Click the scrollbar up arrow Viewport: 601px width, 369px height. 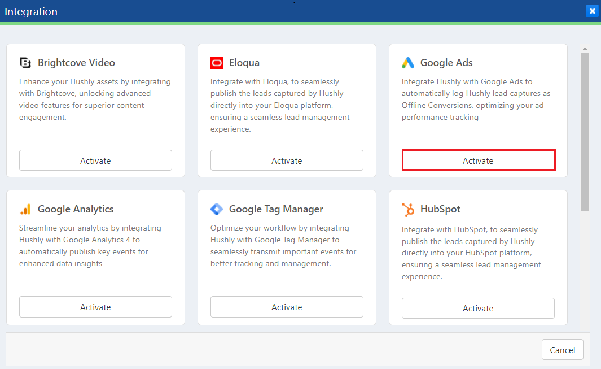[585, 49]
